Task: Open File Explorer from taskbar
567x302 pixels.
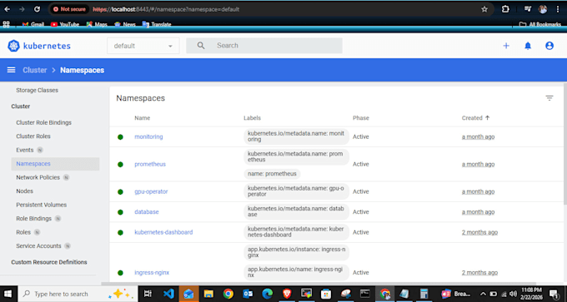Action: point(208,294)
